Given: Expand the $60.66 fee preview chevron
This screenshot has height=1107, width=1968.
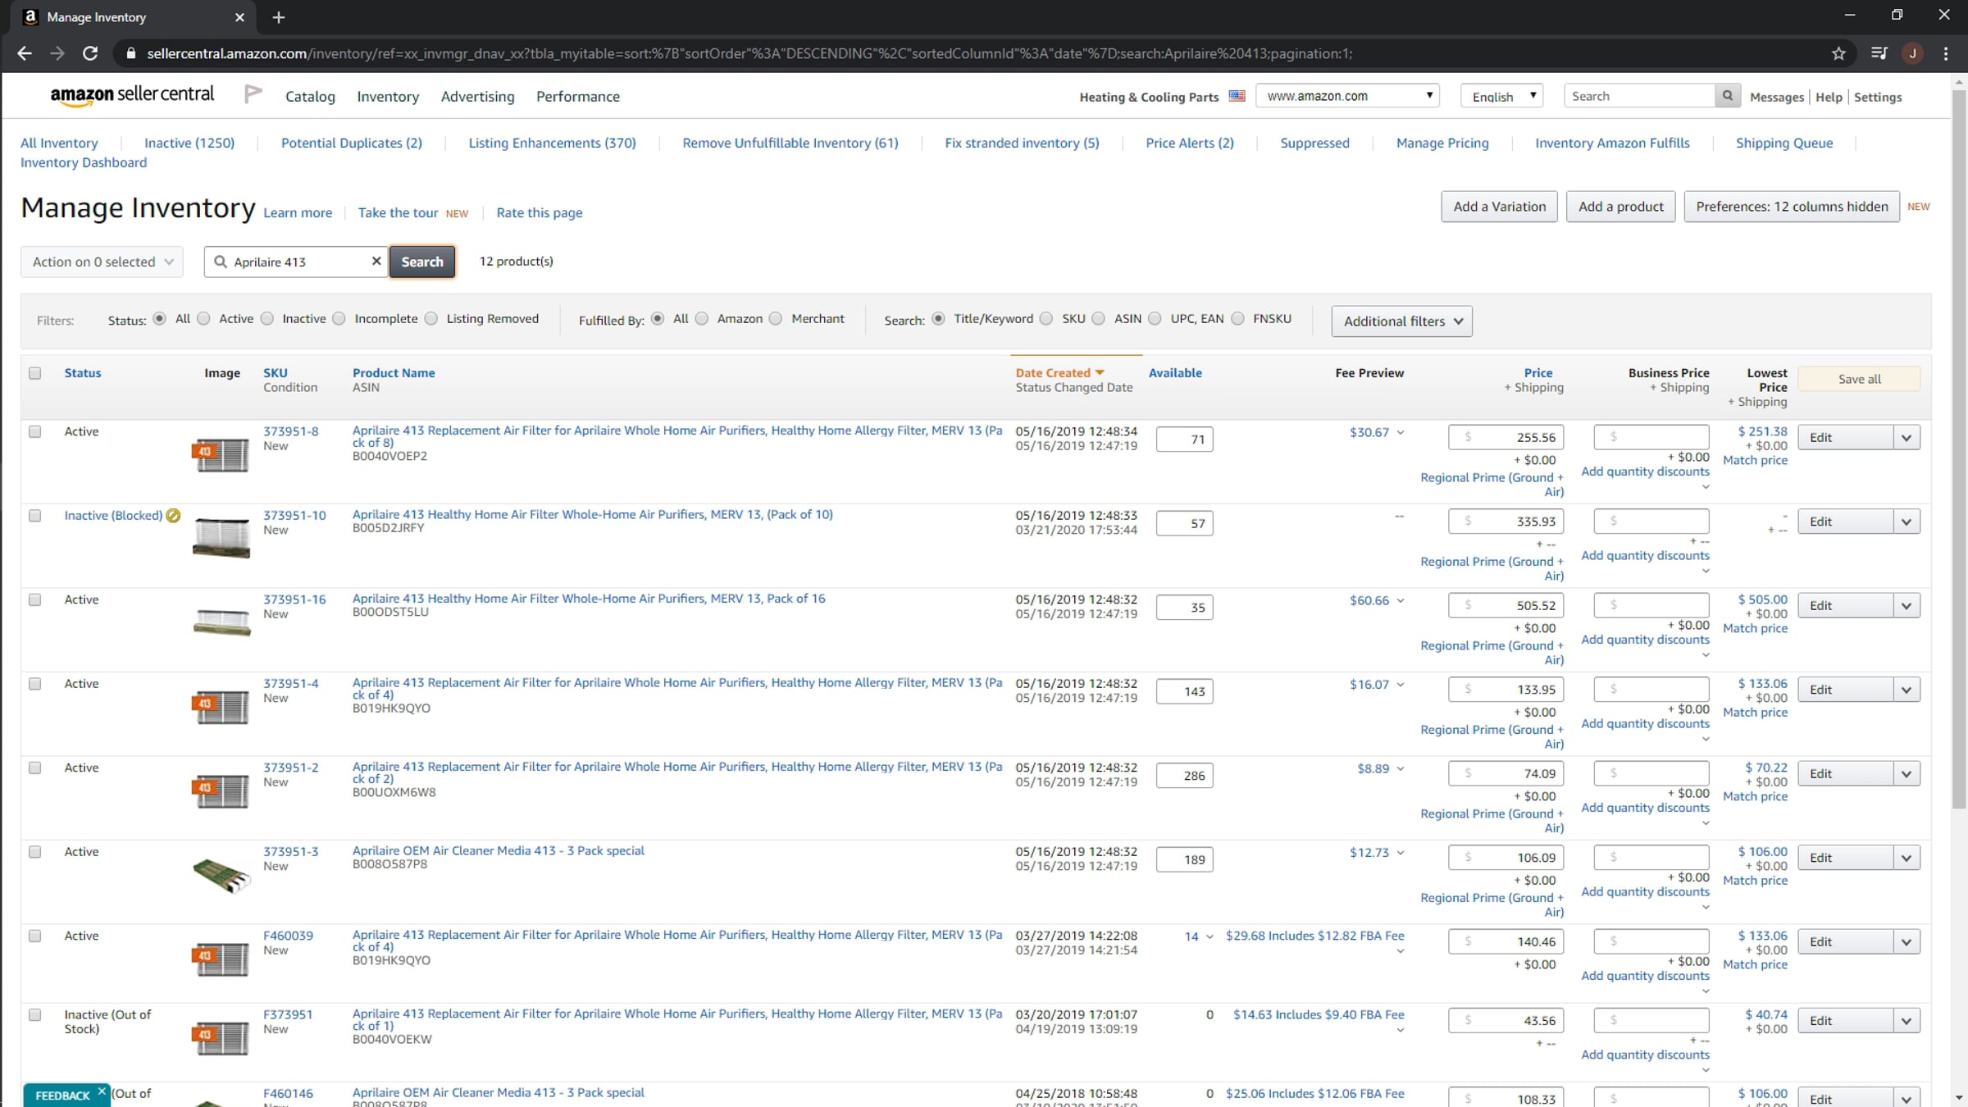Looking at the screenshot, I should [1401, 600].
